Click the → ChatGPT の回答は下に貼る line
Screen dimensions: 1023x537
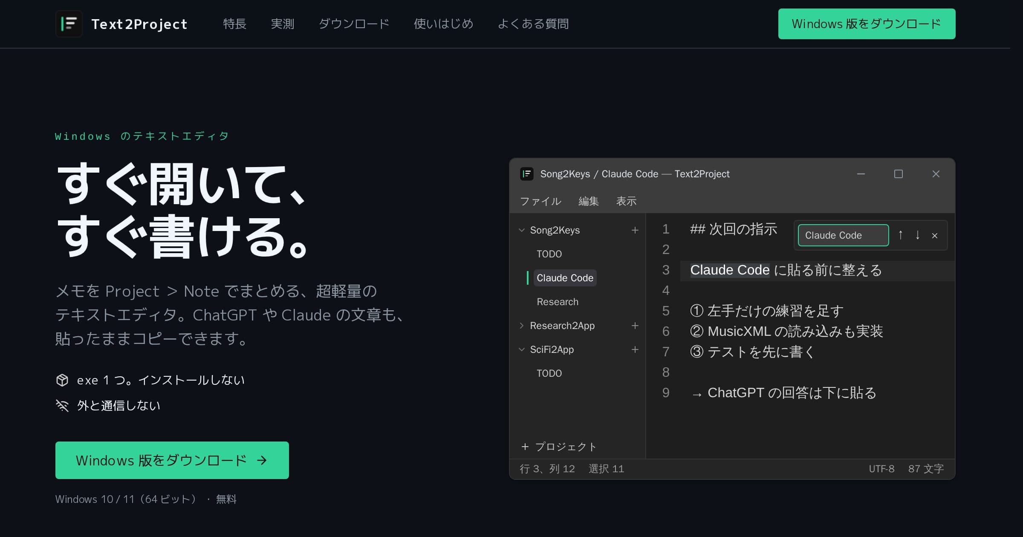click(x=783, y=393)
